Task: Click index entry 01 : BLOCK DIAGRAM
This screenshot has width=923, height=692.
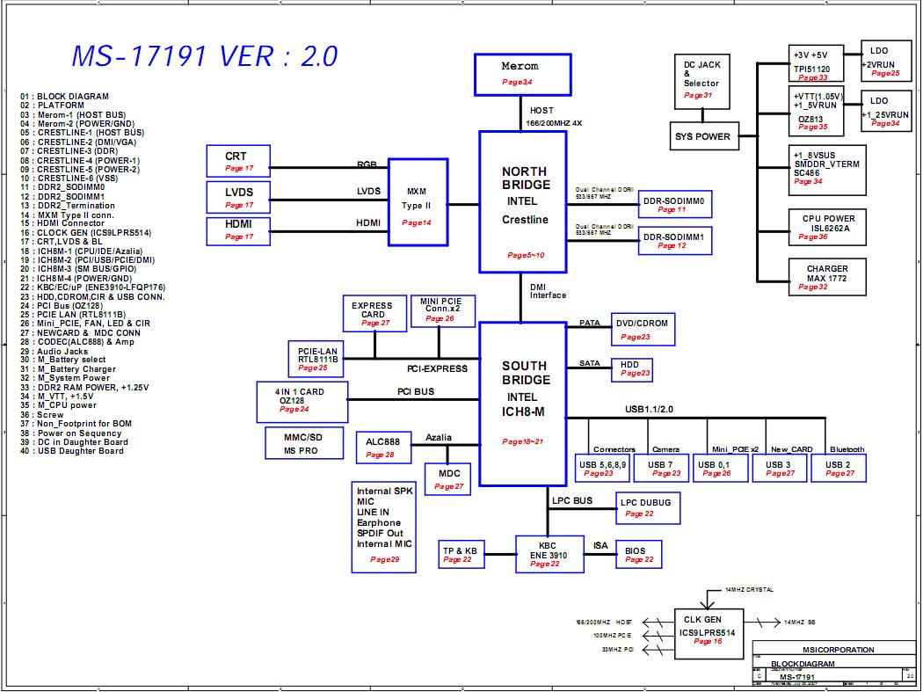Action: coord(65,97)
